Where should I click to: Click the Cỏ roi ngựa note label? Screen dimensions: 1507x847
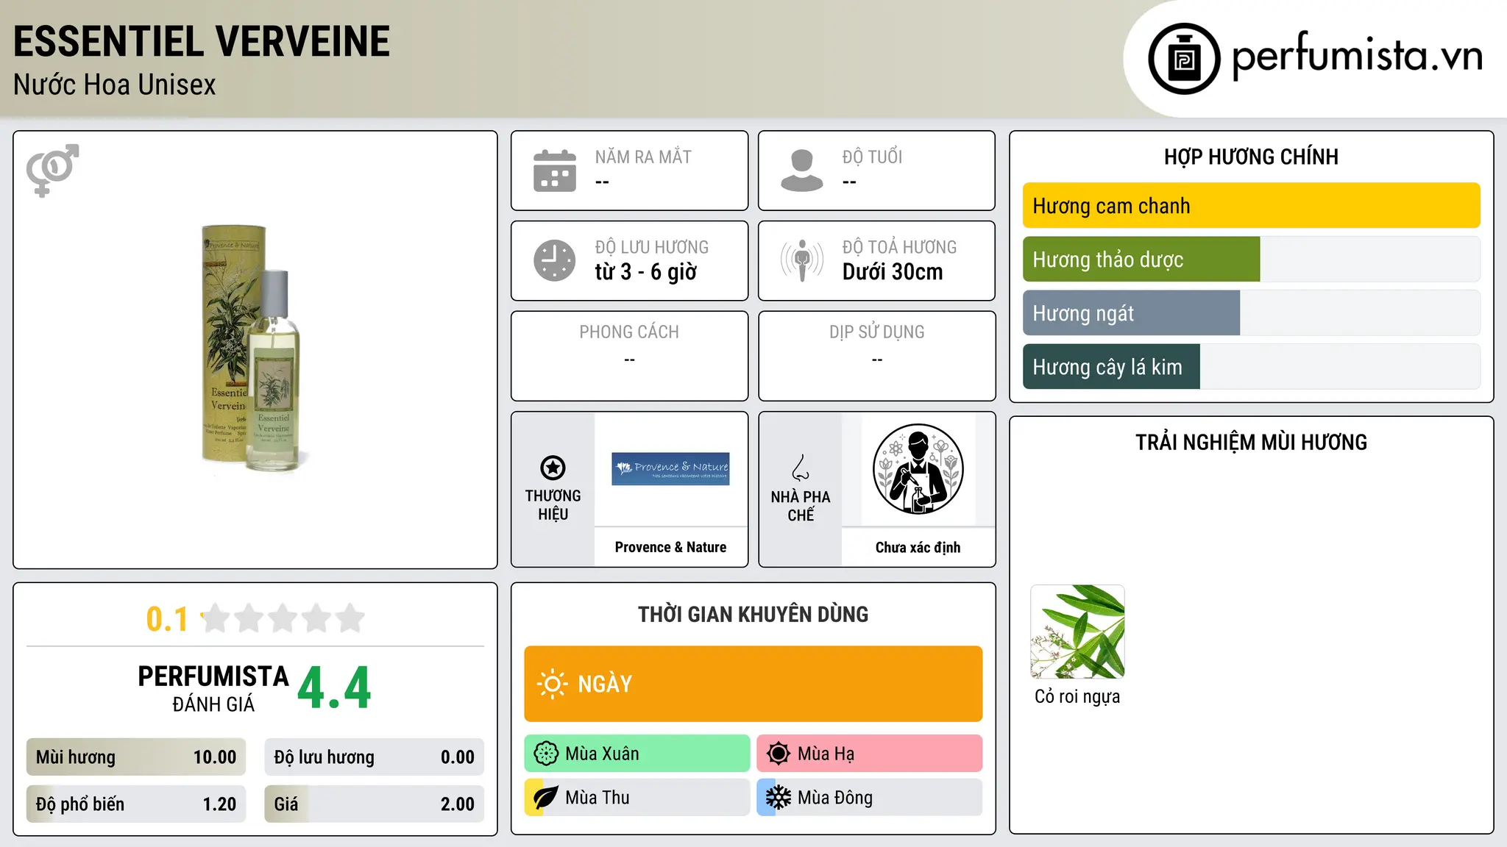pyautogui.click(x=1077, y=696)
